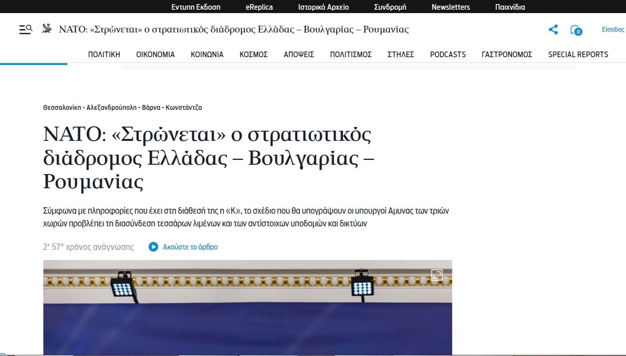Select the PODCASTS menu item
The height and width of the screenshot is (356, 626).
coord(448,55)
